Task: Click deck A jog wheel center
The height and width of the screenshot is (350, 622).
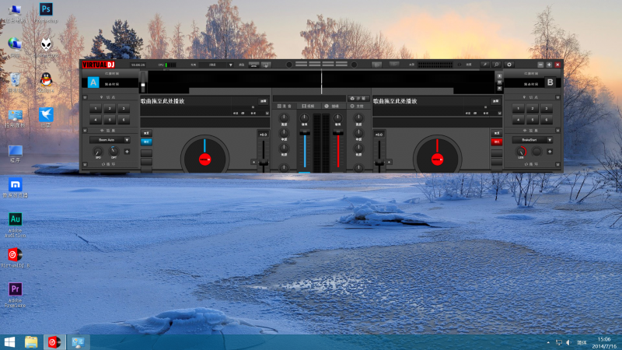Action: coord(204,159)
